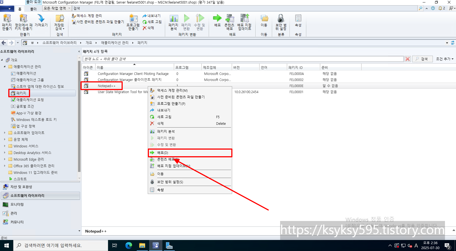Click the 패키지 분석 ribbon icon
This screenshot has height=251, width=456.
(173, 22)
